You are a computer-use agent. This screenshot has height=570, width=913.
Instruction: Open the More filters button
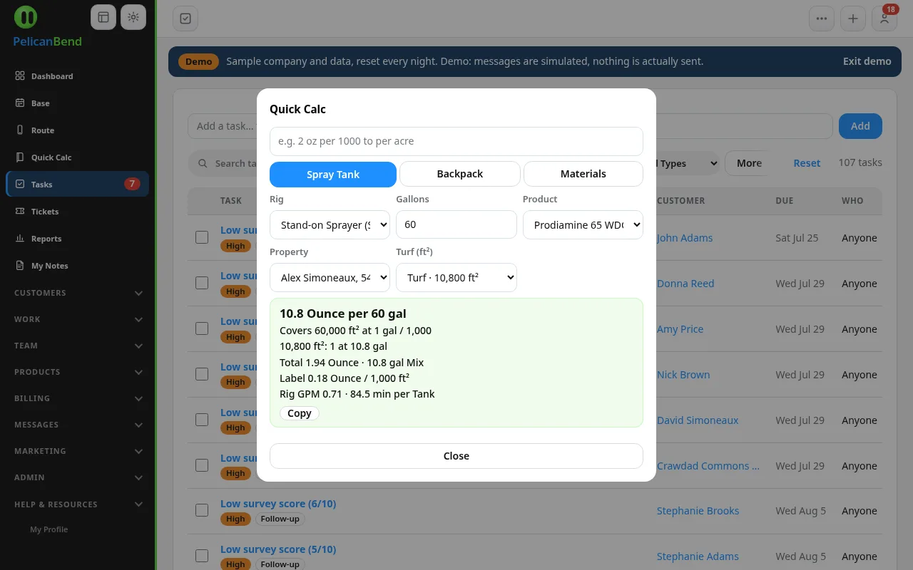tap(749, 163)
